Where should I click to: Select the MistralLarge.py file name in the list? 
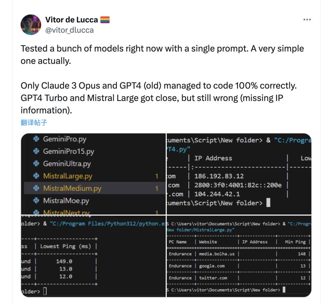68,176
